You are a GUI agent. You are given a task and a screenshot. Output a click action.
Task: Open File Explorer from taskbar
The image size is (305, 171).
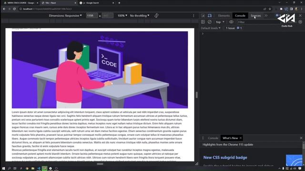coord(33,168)
